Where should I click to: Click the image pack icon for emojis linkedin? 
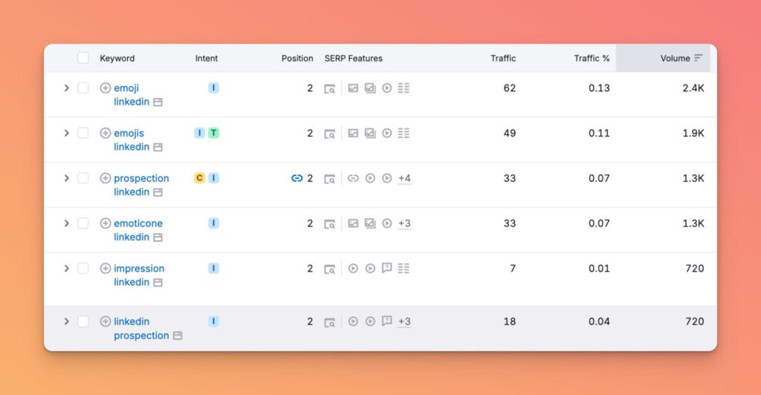point(370,133)
